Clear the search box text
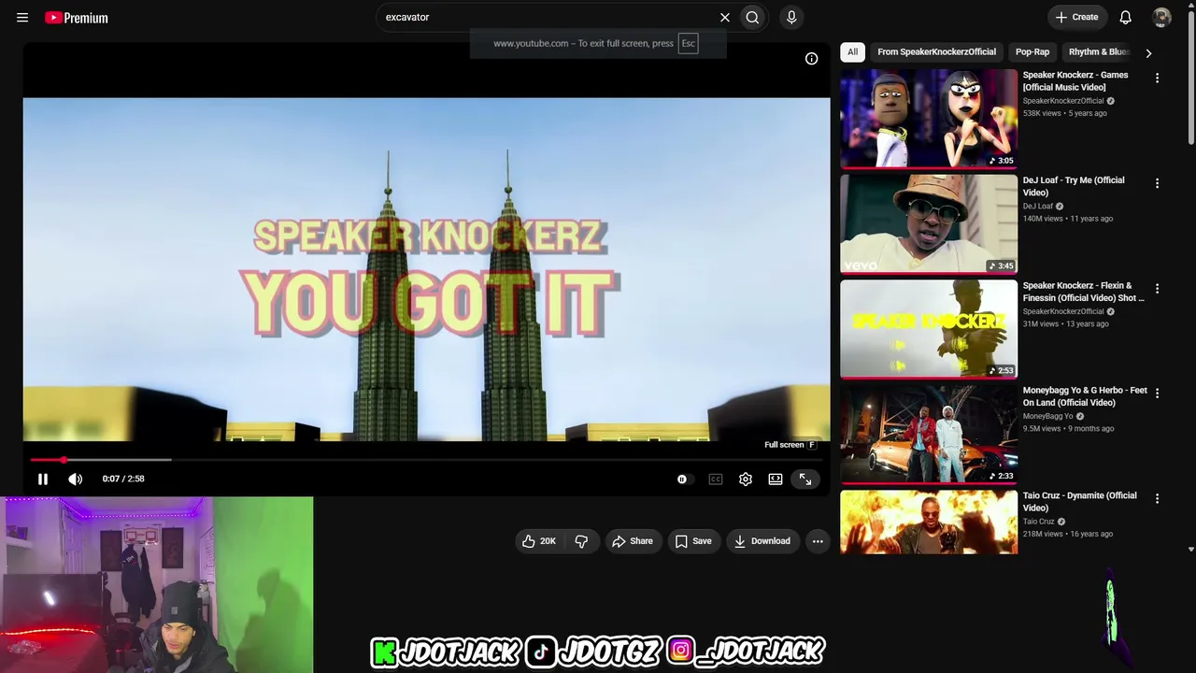The width and height of the screenshot is (1196, 673). tap(724, 17)
